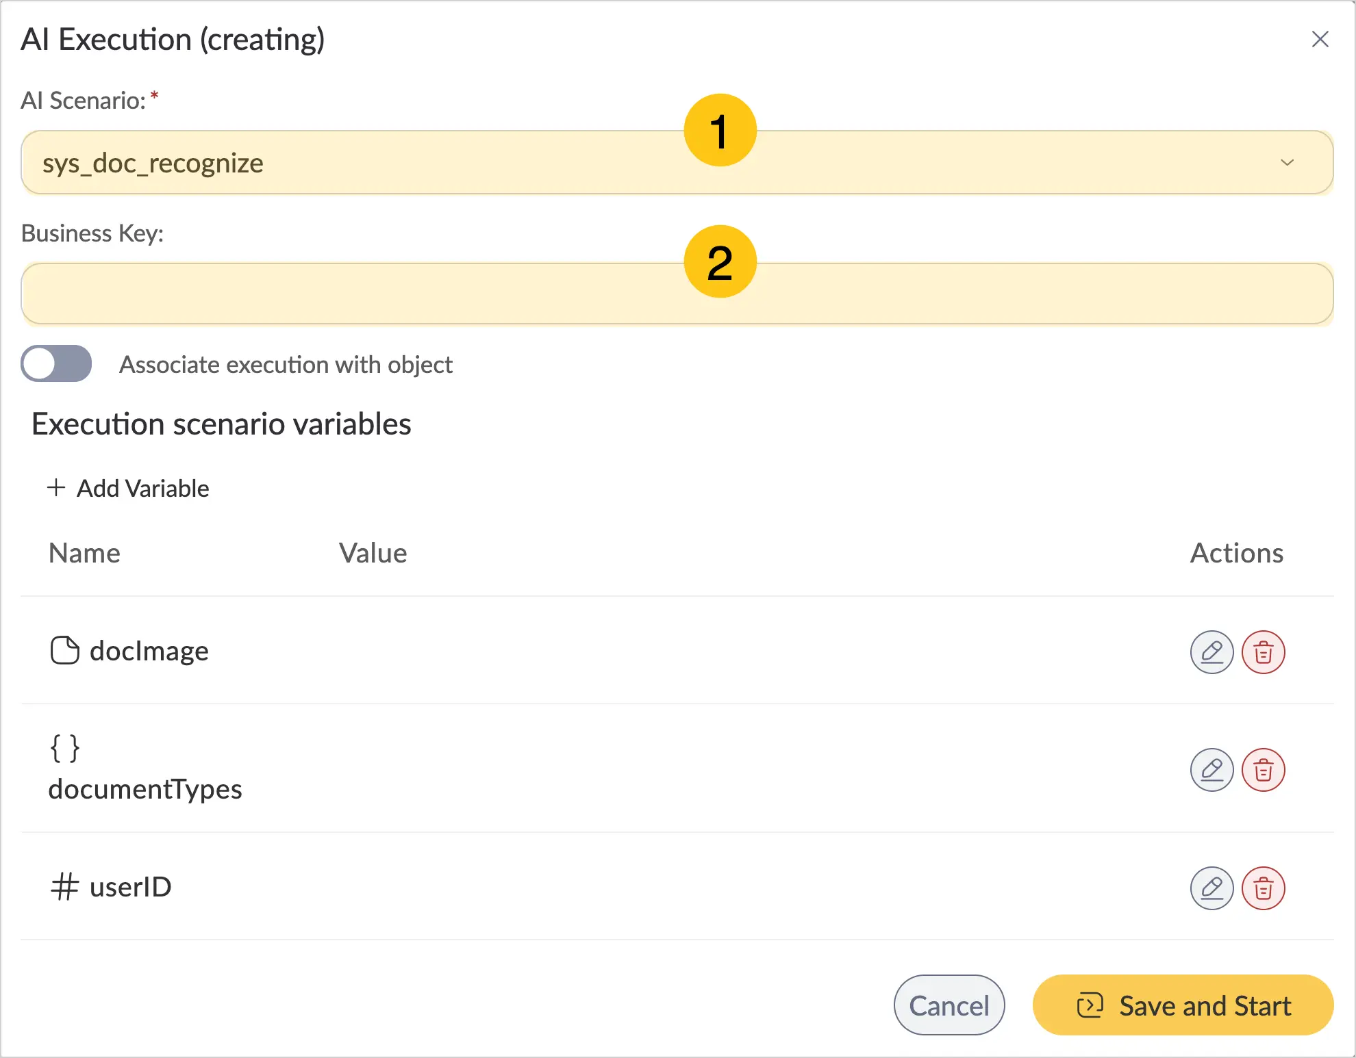This screenshot has height=1058, width=1356.
Task: Edit the documentTypes variable
Action: 1211,770
